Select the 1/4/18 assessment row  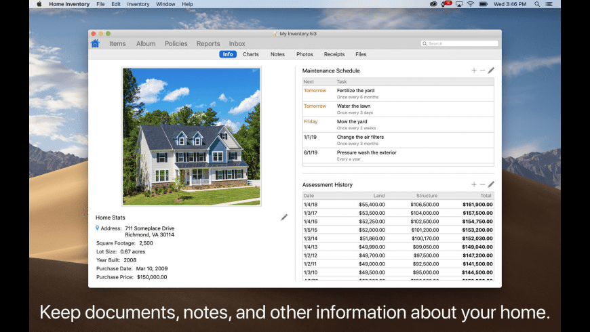(398, 205)
